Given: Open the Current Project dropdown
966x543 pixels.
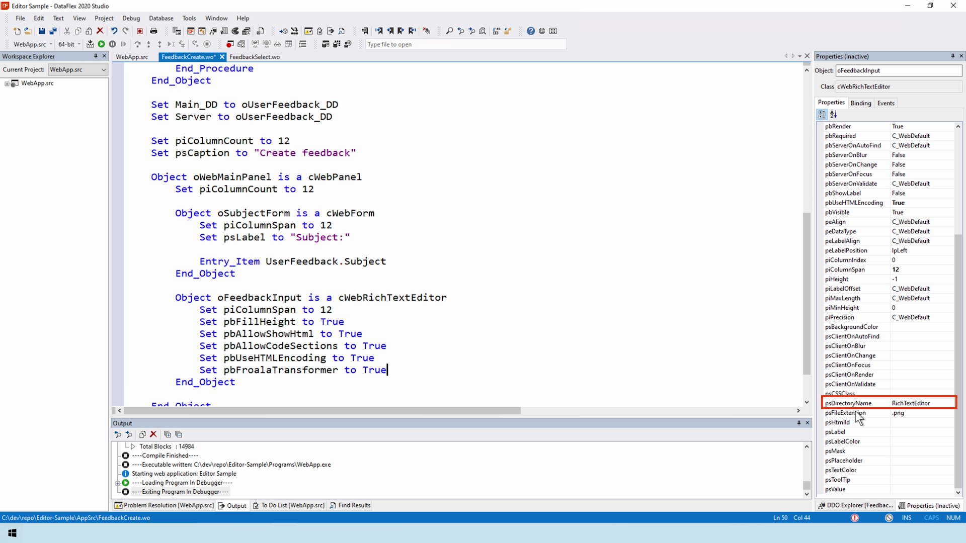Looking at the screenshot, I should [103, 70].
